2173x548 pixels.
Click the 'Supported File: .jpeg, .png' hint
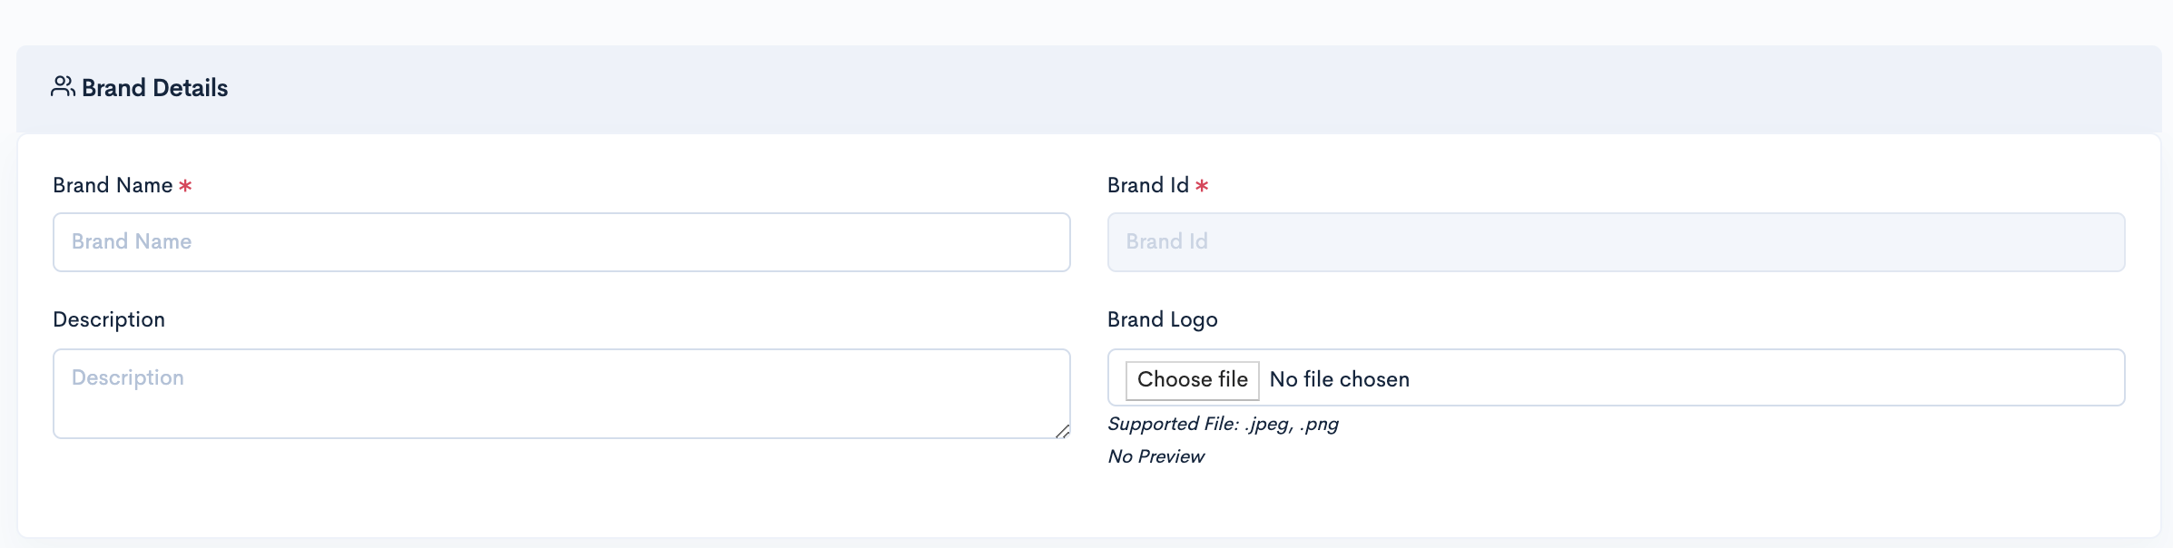coord(1223,424)
